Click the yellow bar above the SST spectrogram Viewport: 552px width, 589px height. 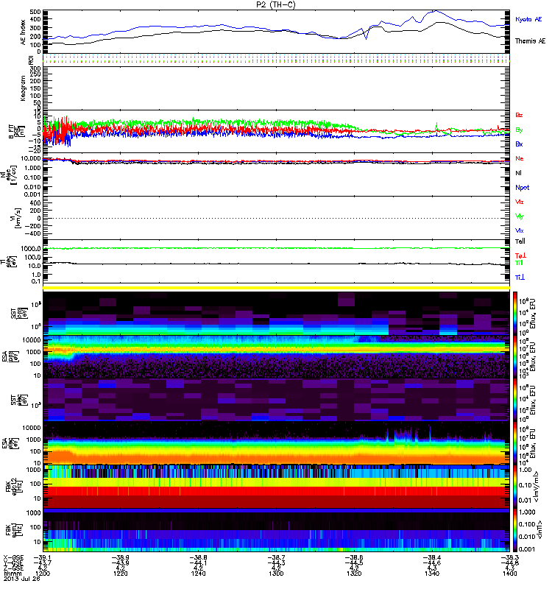point(276,288)
